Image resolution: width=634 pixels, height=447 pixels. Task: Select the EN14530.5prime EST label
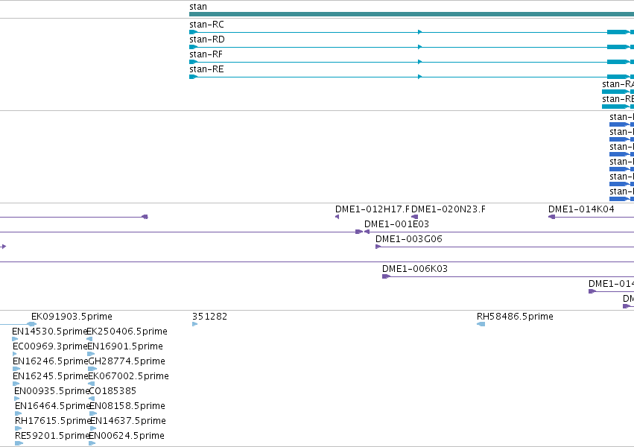coord(50,332)
